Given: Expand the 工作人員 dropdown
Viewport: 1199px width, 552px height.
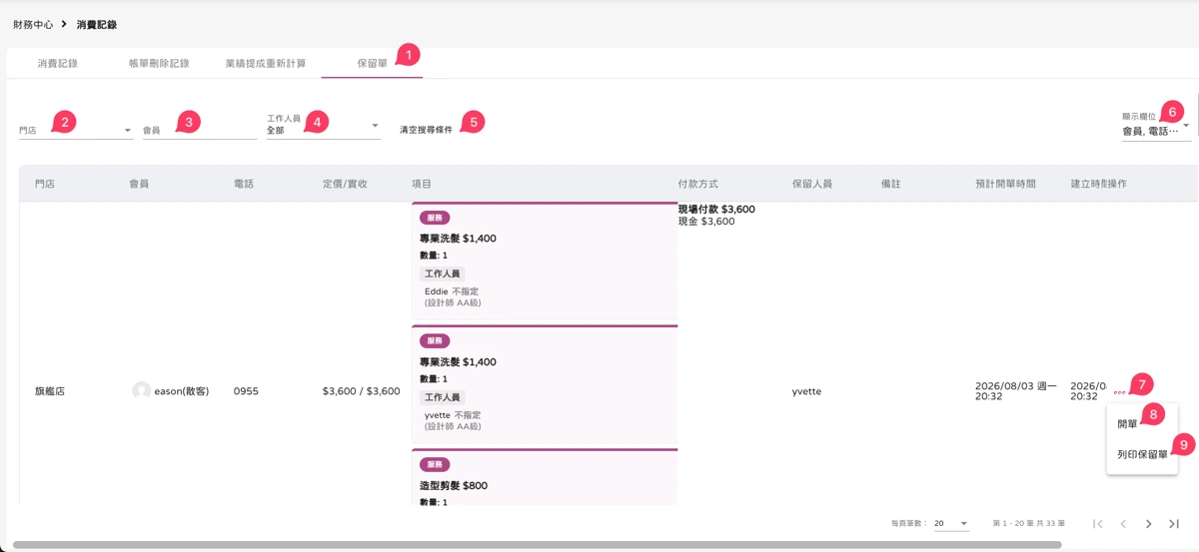Looking at the screenshot, I should pos(324,125).
